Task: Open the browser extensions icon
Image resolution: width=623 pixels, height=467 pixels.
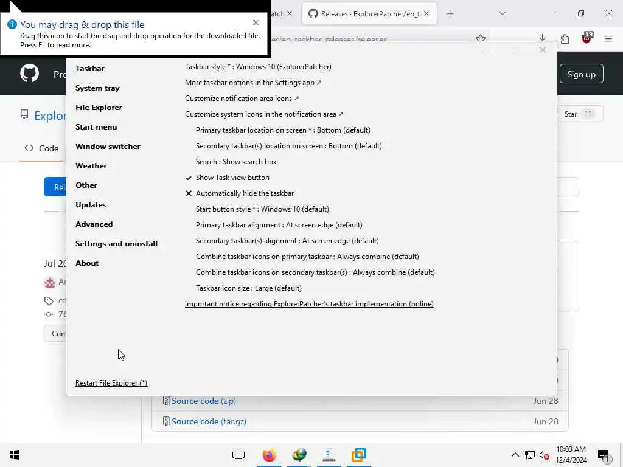Action: [565, 38]
